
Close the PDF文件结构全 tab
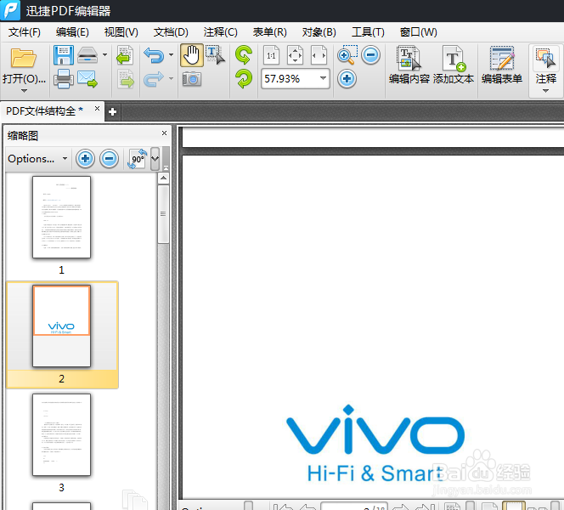pyautogui.click(x=97, y=108)
